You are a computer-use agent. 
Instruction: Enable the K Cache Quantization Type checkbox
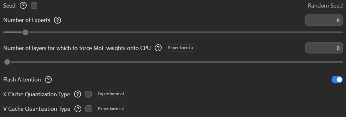click(x=89, y=94)
